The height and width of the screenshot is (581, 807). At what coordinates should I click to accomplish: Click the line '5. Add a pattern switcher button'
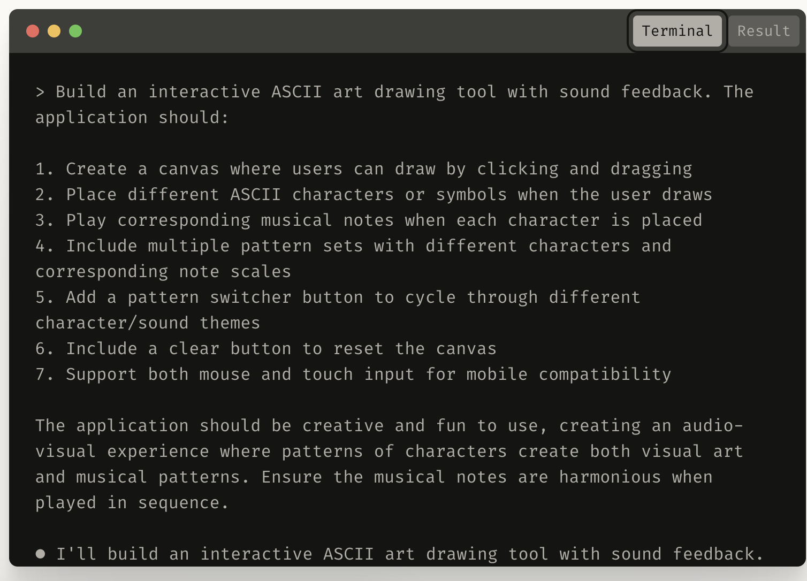point(338,297)
